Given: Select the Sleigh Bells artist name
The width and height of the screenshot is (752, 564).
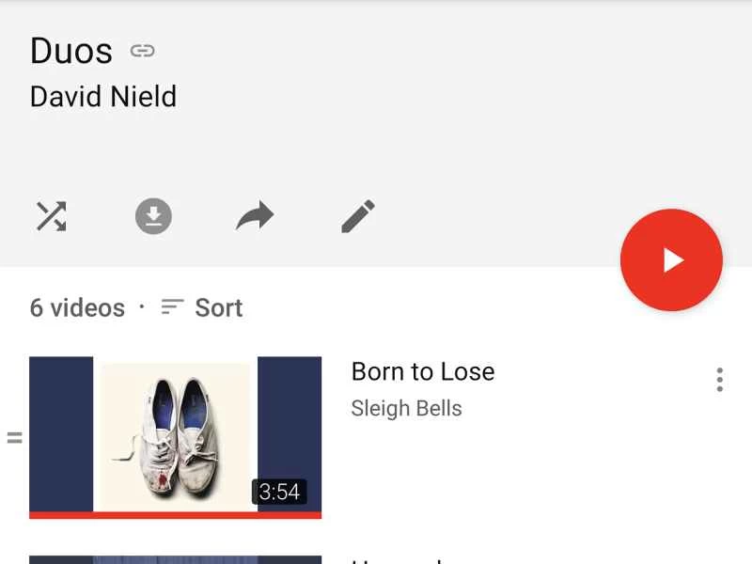Looking at the screenshot, I should point(406,408).
